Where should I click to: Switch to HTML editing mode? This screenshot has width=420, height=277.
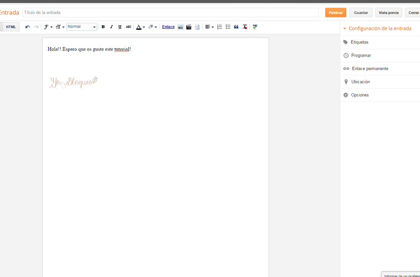click(x=11, y=27)
